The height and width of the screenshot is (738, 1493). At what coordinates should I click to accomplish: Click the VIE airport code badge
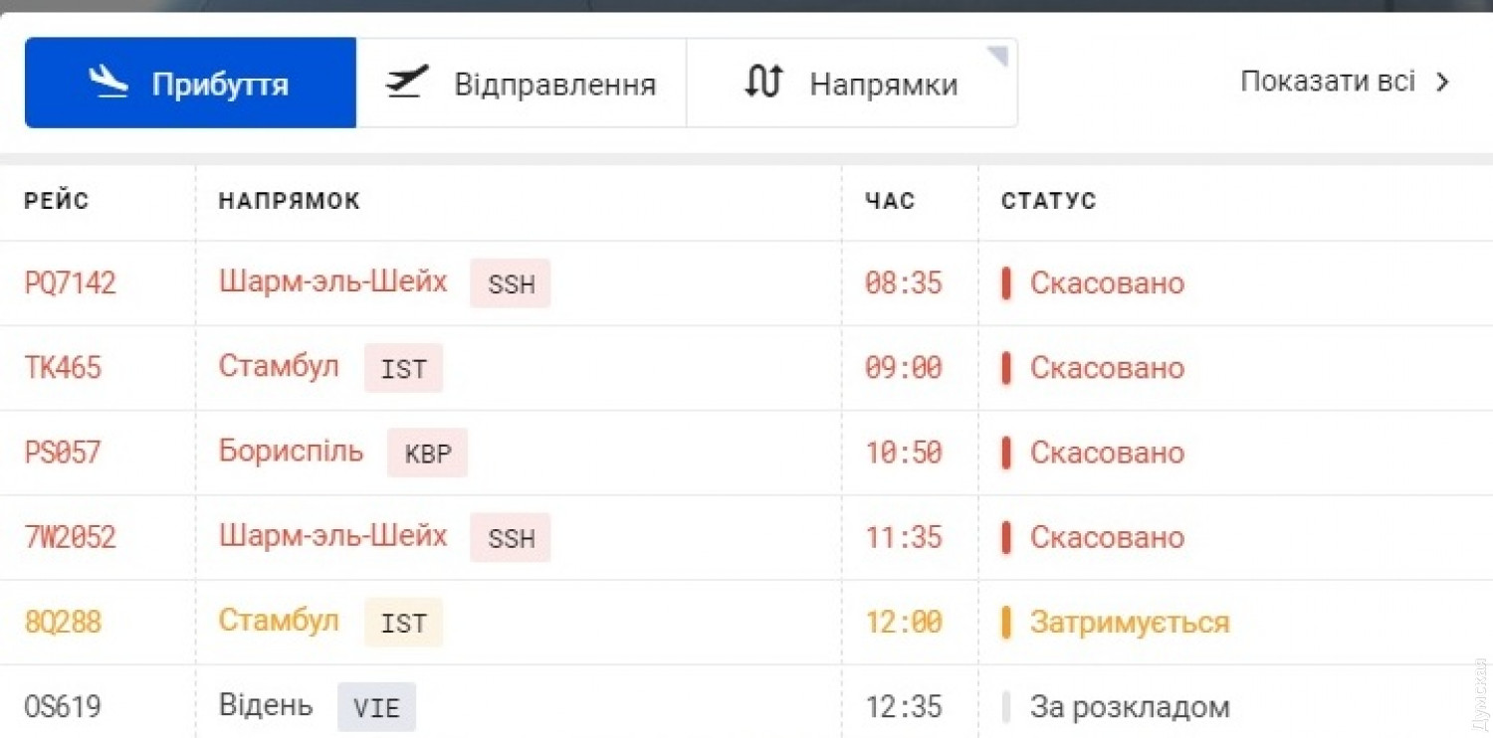[376, 708]
